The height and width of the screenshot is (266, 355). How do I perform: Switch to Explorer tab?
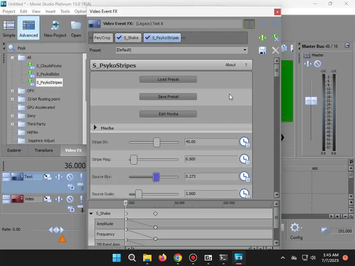coord(14,150)
